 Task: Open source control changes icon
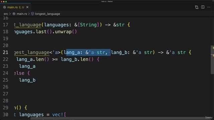(x=197, y=7)
